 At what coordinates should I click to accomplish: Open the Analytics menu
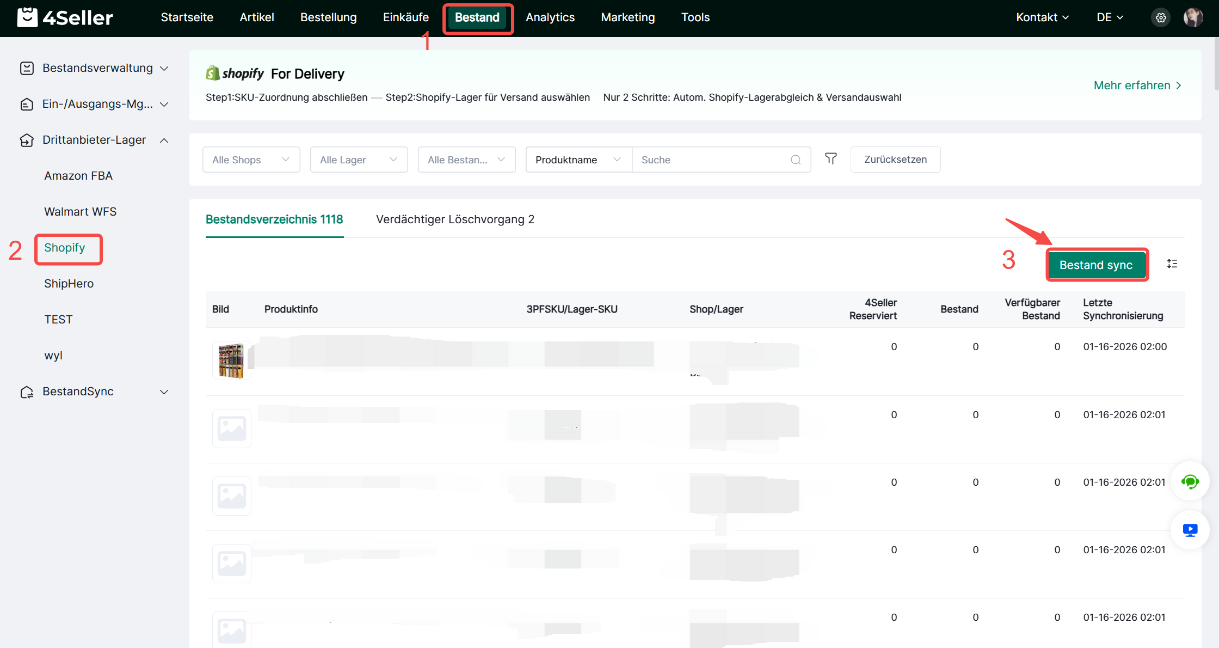click(x=550, y=17)
